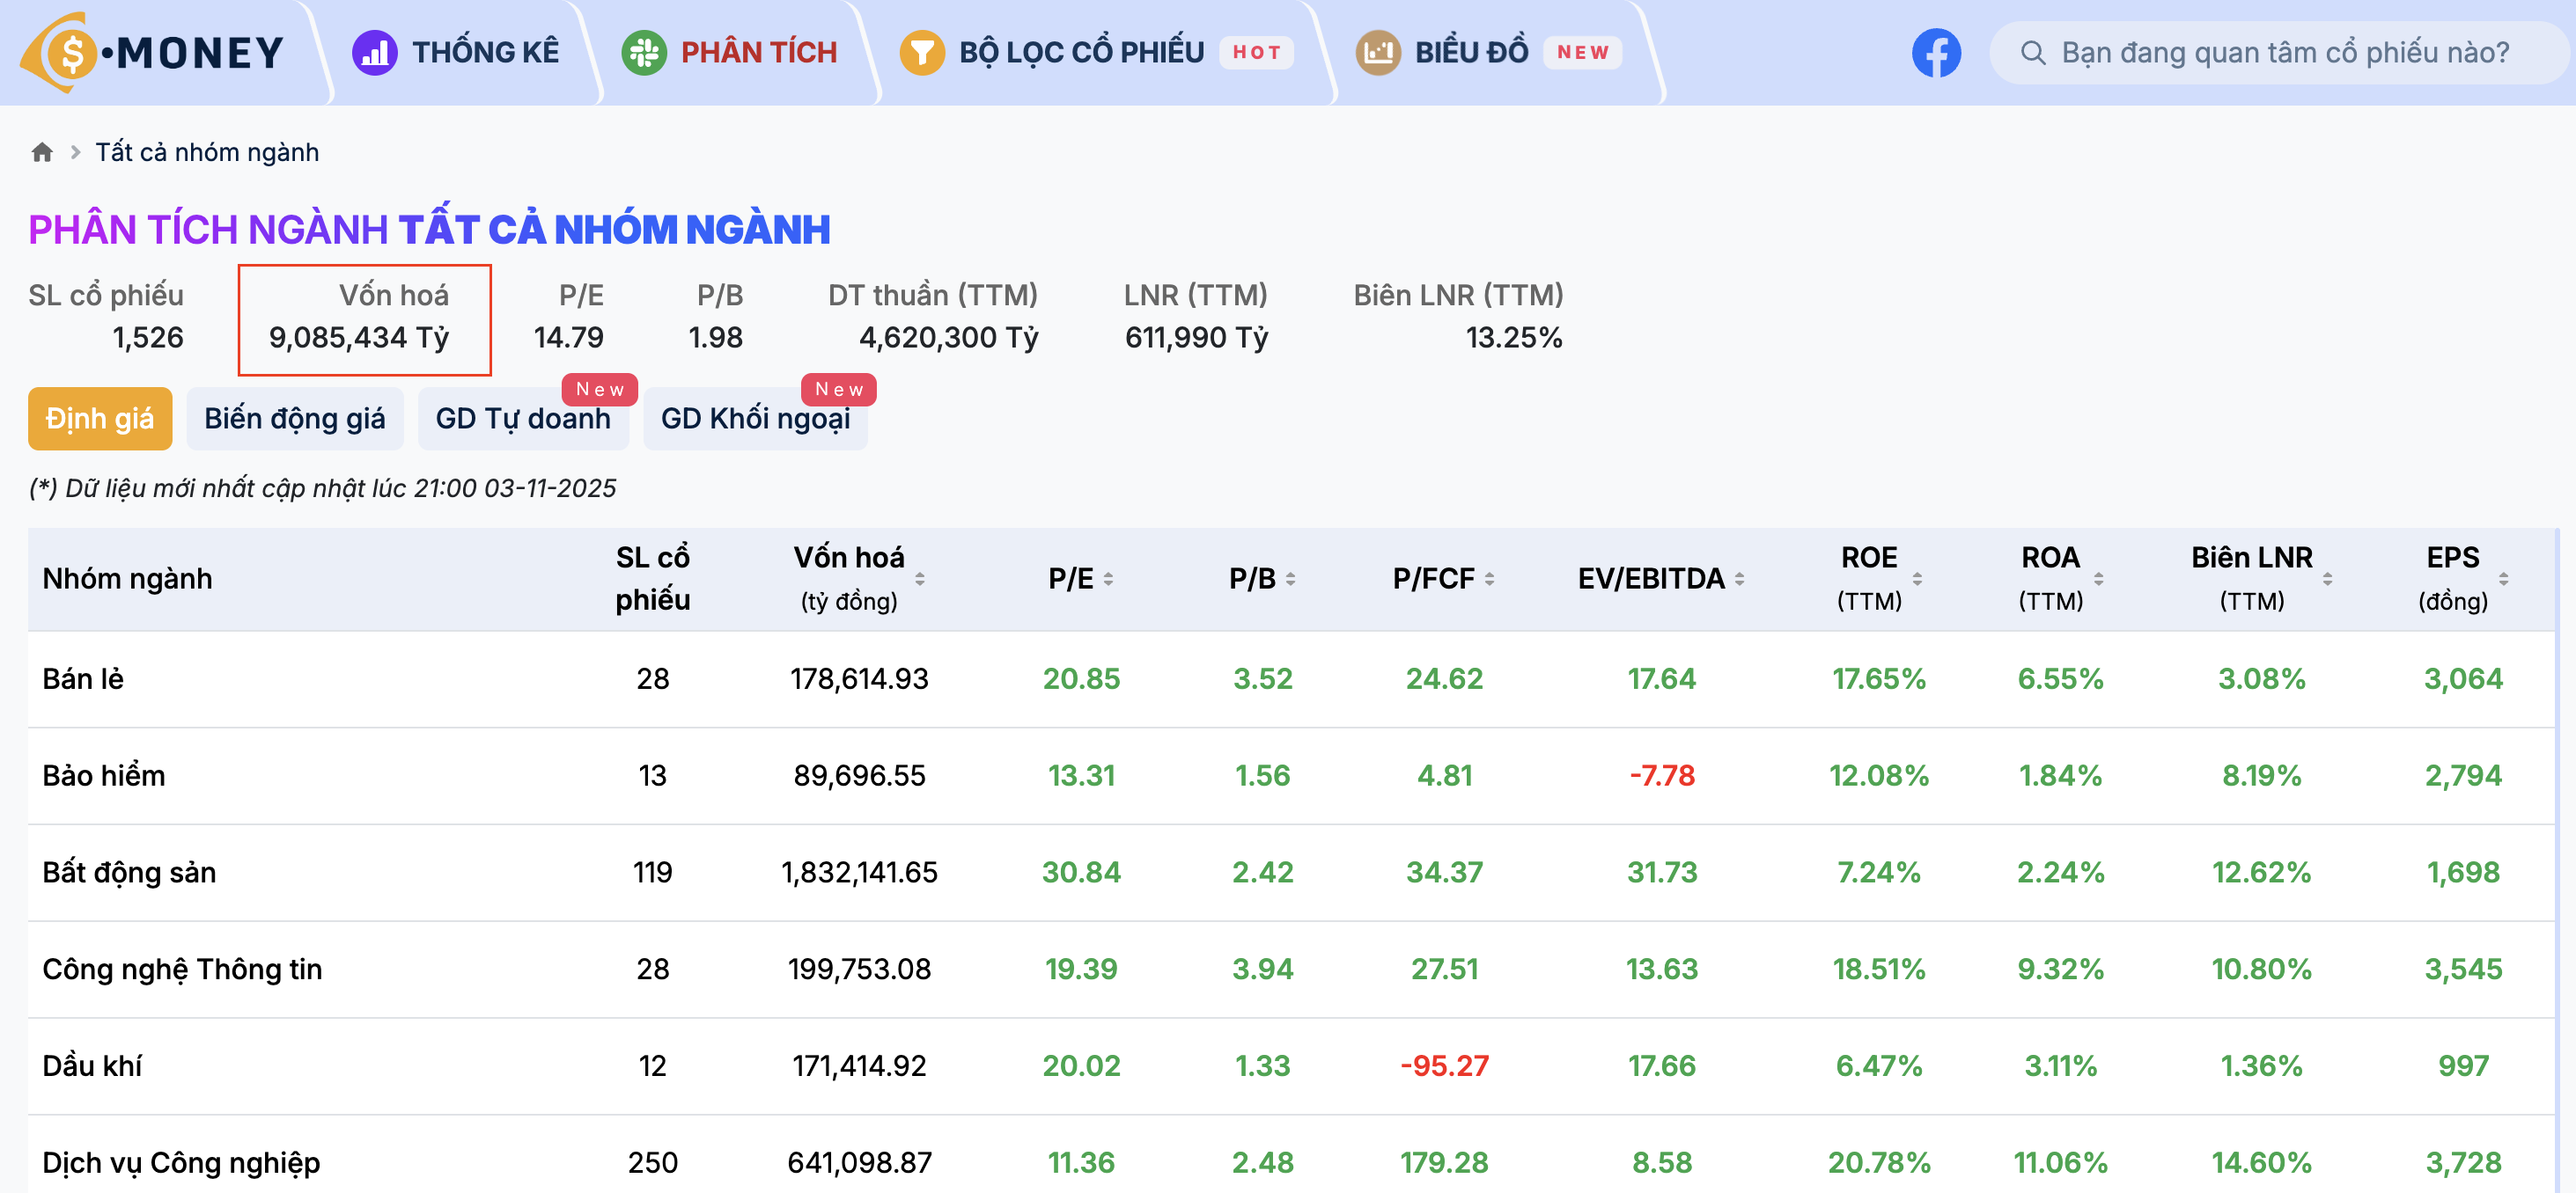Sort table by EV/EBITDA column arrow
The height and width of the screenshot is (1193, 2576).
[x=1739, y=579]
